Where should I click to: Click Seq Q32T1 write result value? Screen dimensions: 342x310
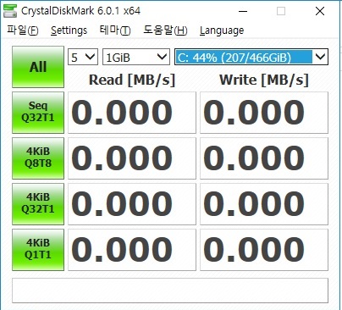click(x=264, y=113)
